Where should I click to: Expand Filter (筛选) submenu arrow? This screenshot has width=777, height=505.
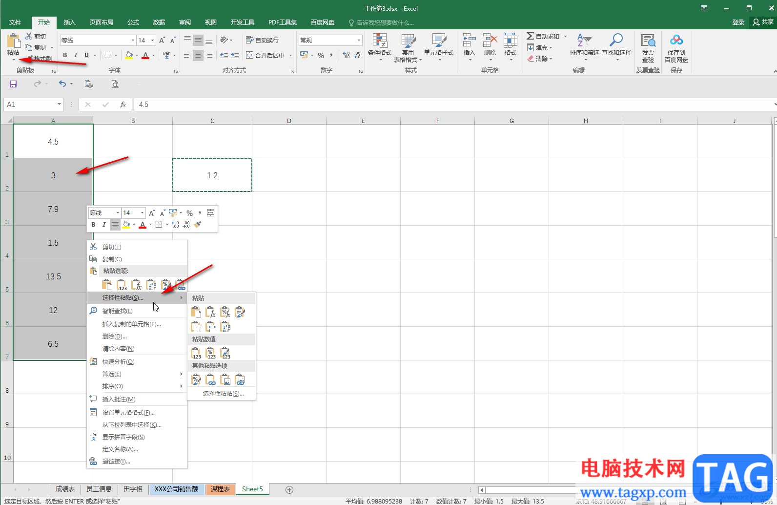(x=181, y=374)
